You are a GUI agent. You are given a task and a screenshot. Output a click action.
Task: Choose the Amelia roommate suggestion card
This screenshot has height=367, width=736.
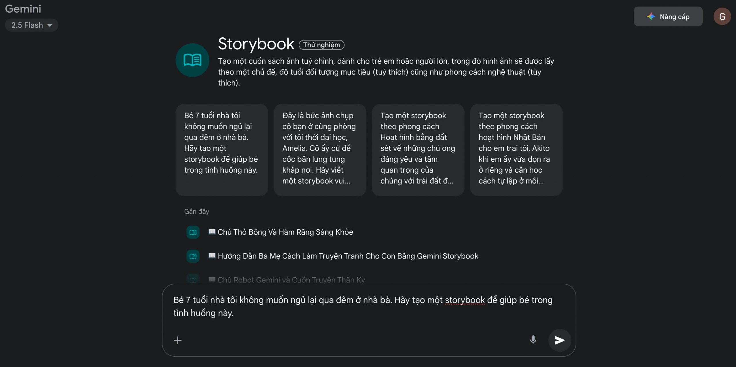coord(320,150)
